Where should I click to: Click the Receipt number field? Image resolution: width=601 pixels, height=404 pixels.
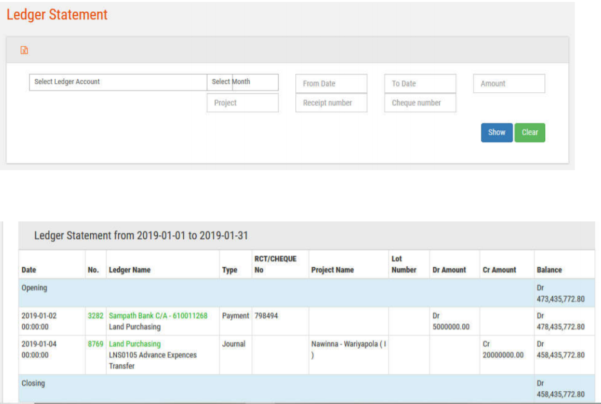coord(331,103)
